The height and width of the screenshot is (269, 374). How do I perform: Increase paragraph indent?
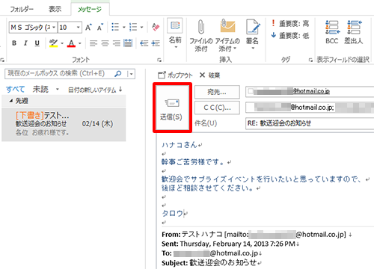(x=156, y=43)
